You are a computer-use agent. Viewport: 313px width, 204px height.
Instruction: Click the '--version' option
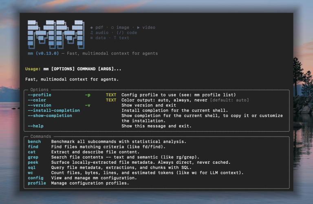pyautogui.click(x=40, y=105)
